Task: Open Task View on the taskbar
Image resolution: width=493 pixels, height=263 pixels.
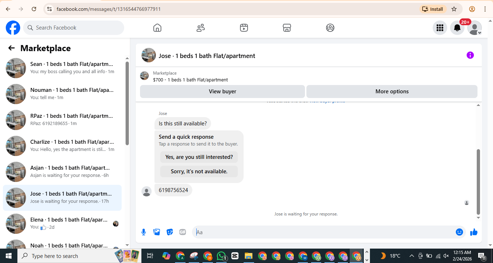Action: click(150, 256)
